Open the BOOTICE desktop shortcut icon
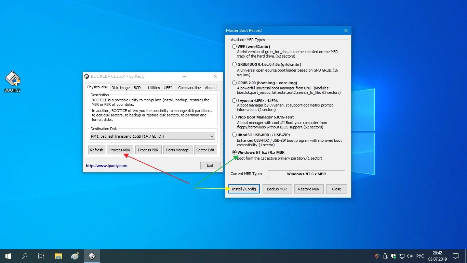This screenshot has height=263, width=467. [x=13, y=82]
